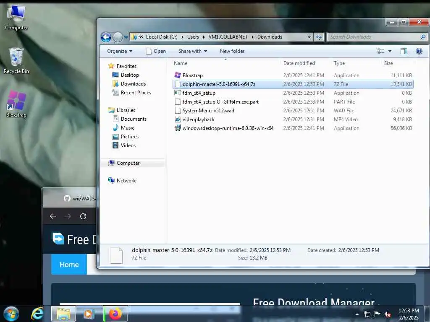Open the view options dropdown arrow
Screen dimensions: 430x322
390,51
